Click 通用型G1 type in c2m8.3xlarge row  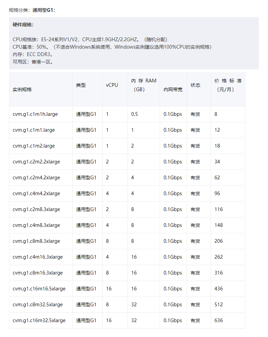86,210
